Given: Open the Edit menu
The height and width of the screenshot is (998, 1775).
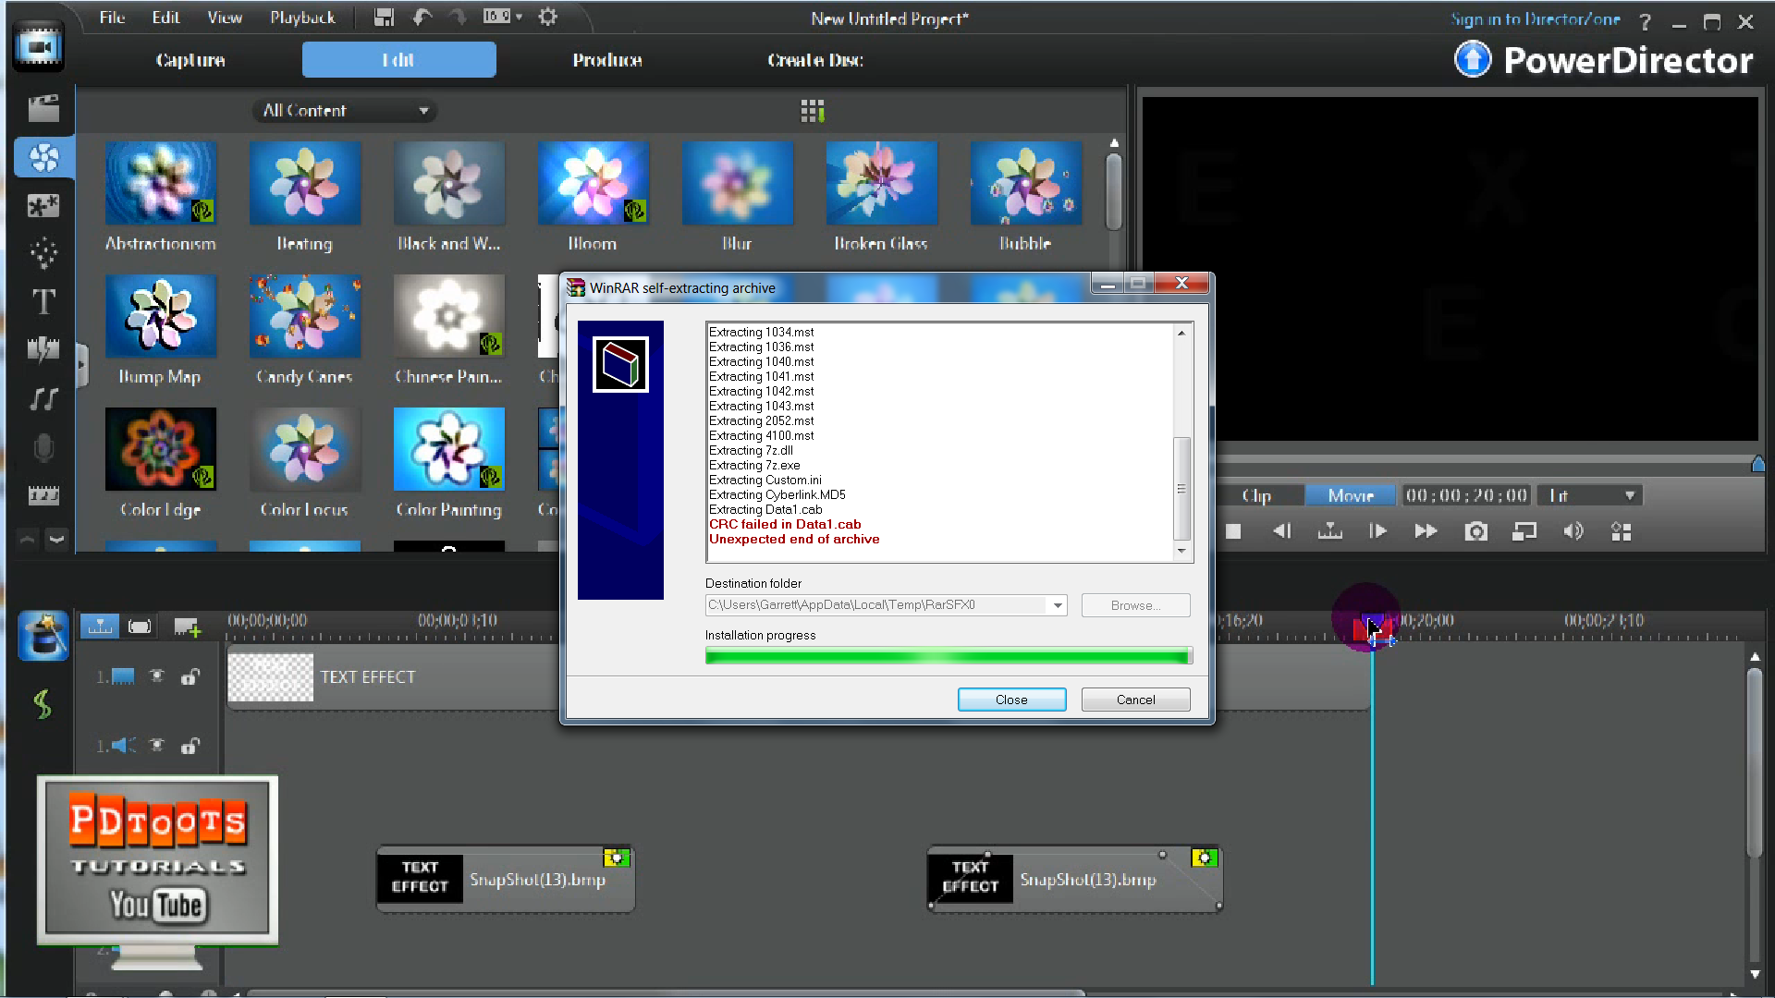Looking at the screenshot, I should (166, 18).
